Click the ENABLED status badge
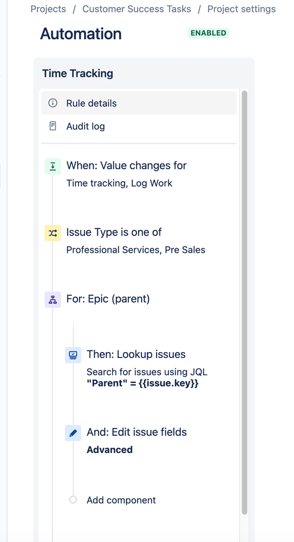Image resolution: width=294 pixels, height=542 pixels. 208,33
